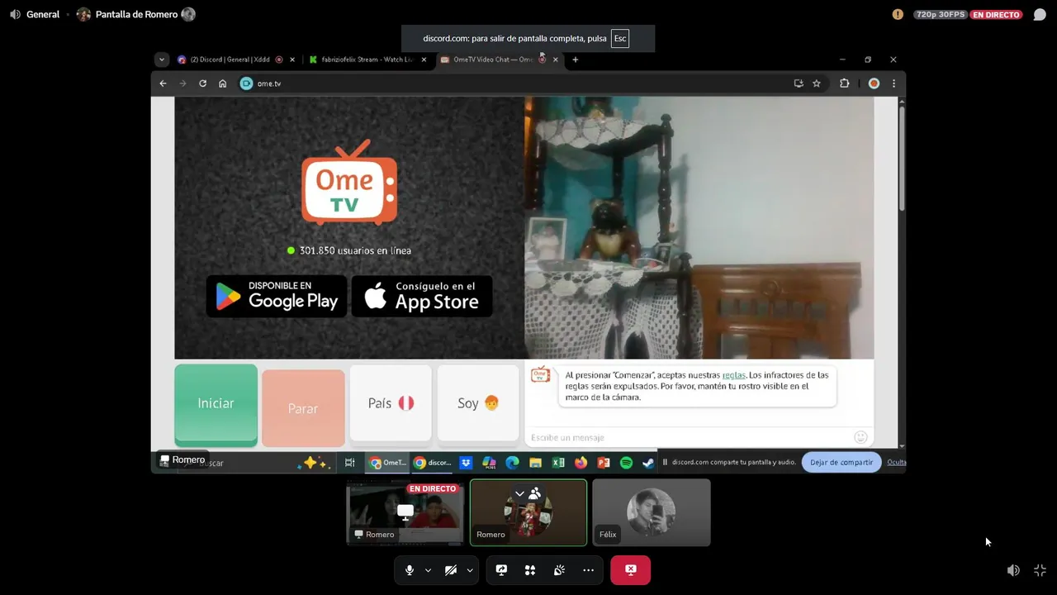Exit fullscreen with the collapse arrows icon

[1040, 570]
